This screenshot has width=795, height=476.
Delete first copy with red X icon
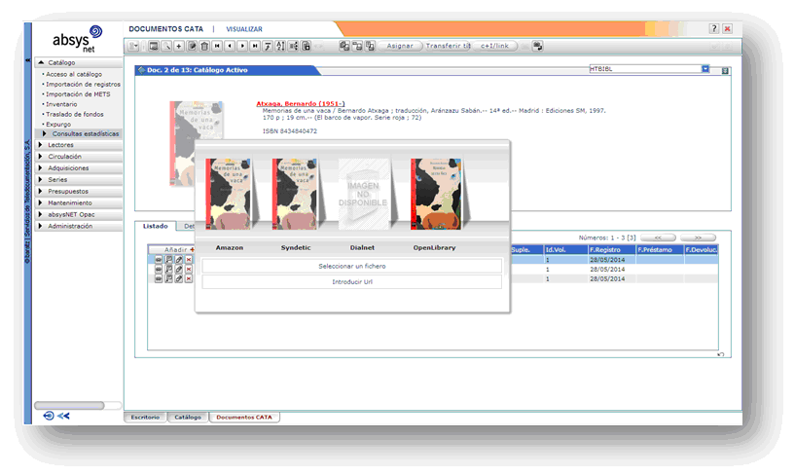pos(189,260)
